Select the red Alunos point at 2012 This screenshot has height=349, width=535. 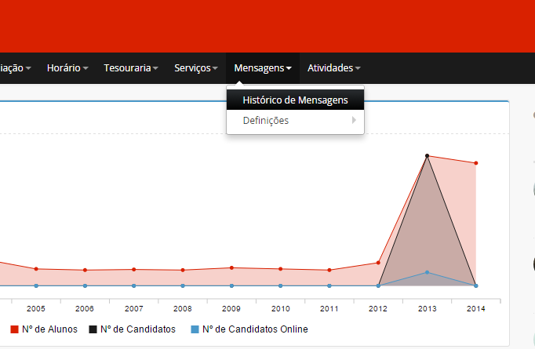[378, 263]
